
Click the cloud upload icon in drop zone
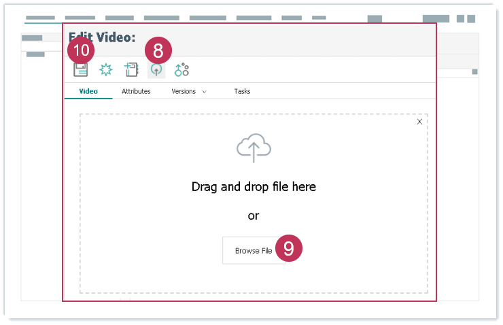254,148
